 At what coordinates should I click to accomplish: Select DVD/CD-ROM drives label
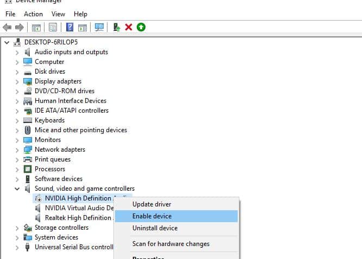pos(65,91)
